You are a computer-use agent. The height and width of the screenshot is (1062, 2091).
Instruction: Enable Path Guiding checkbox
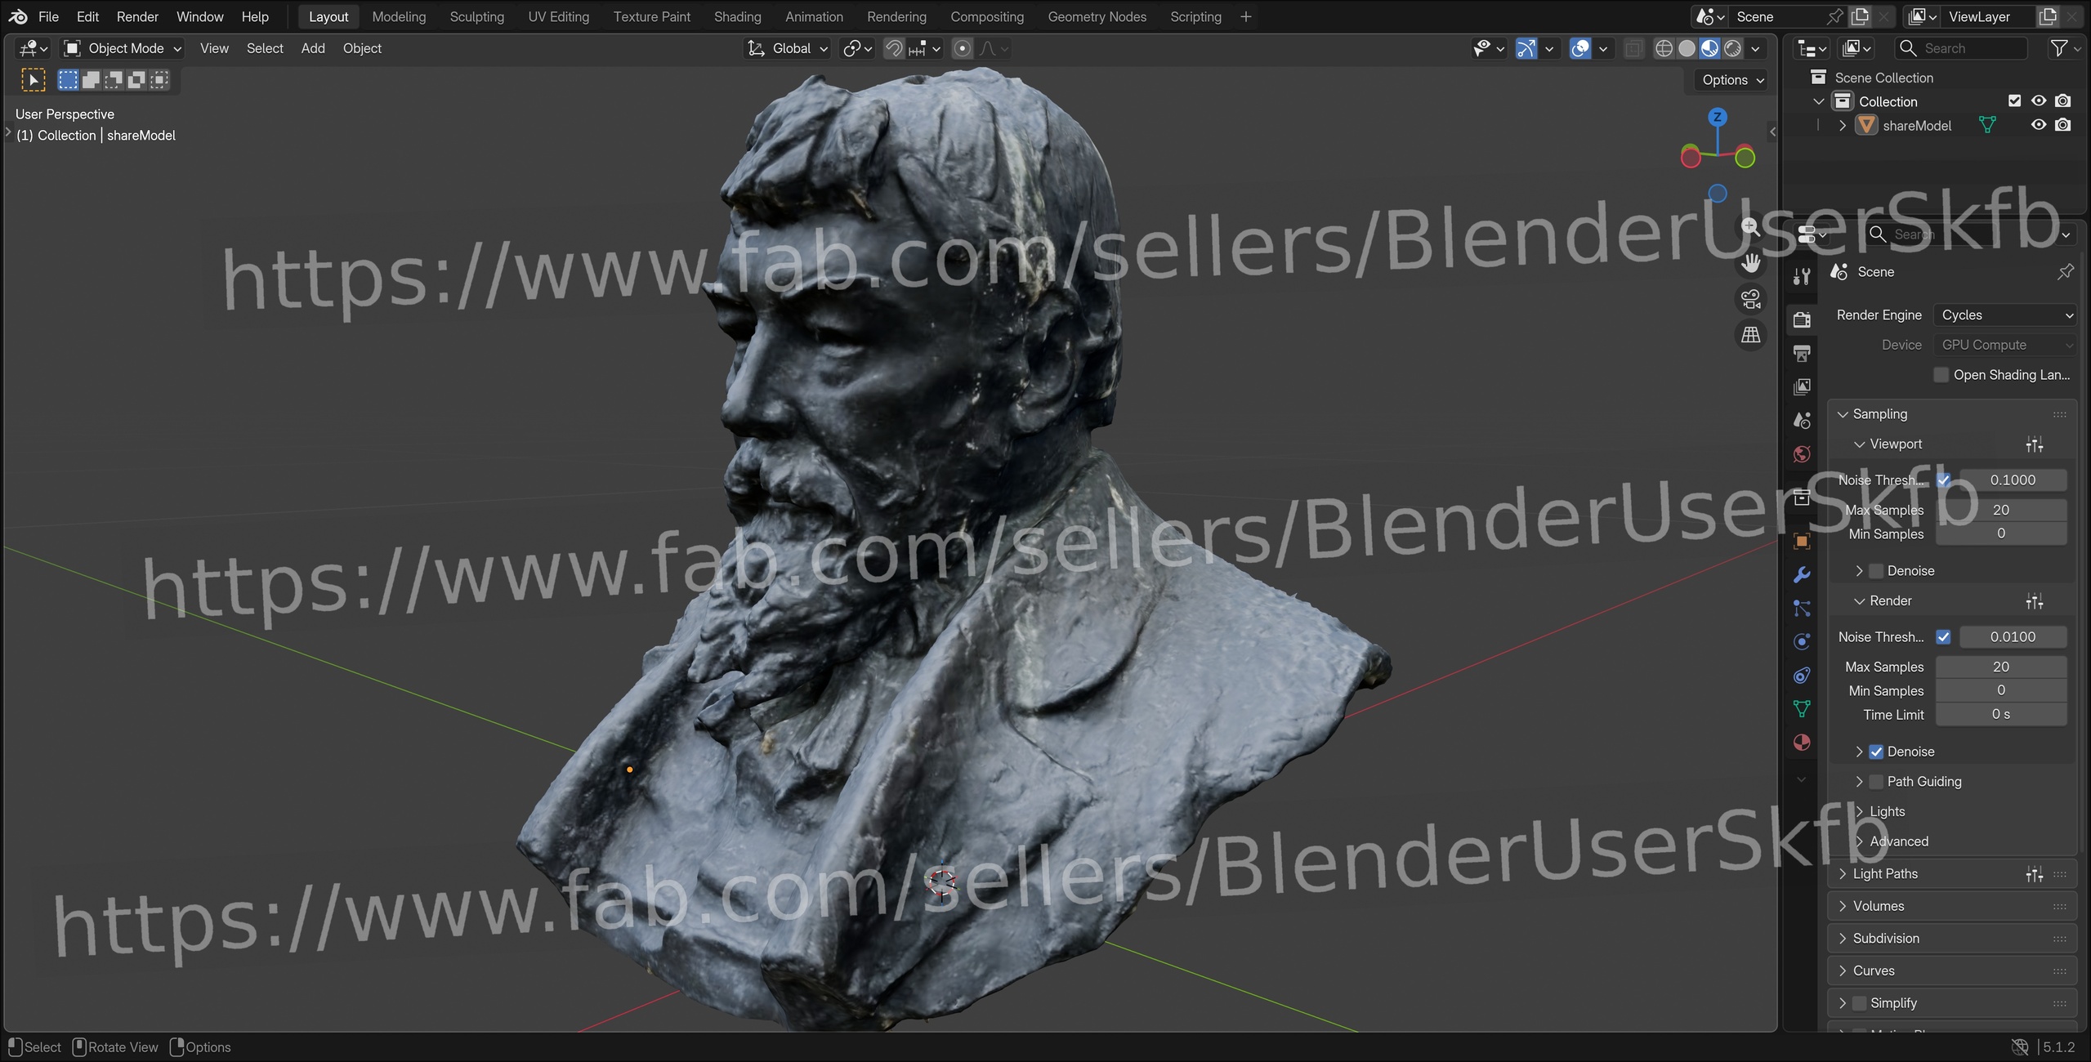click(1876, 781)
